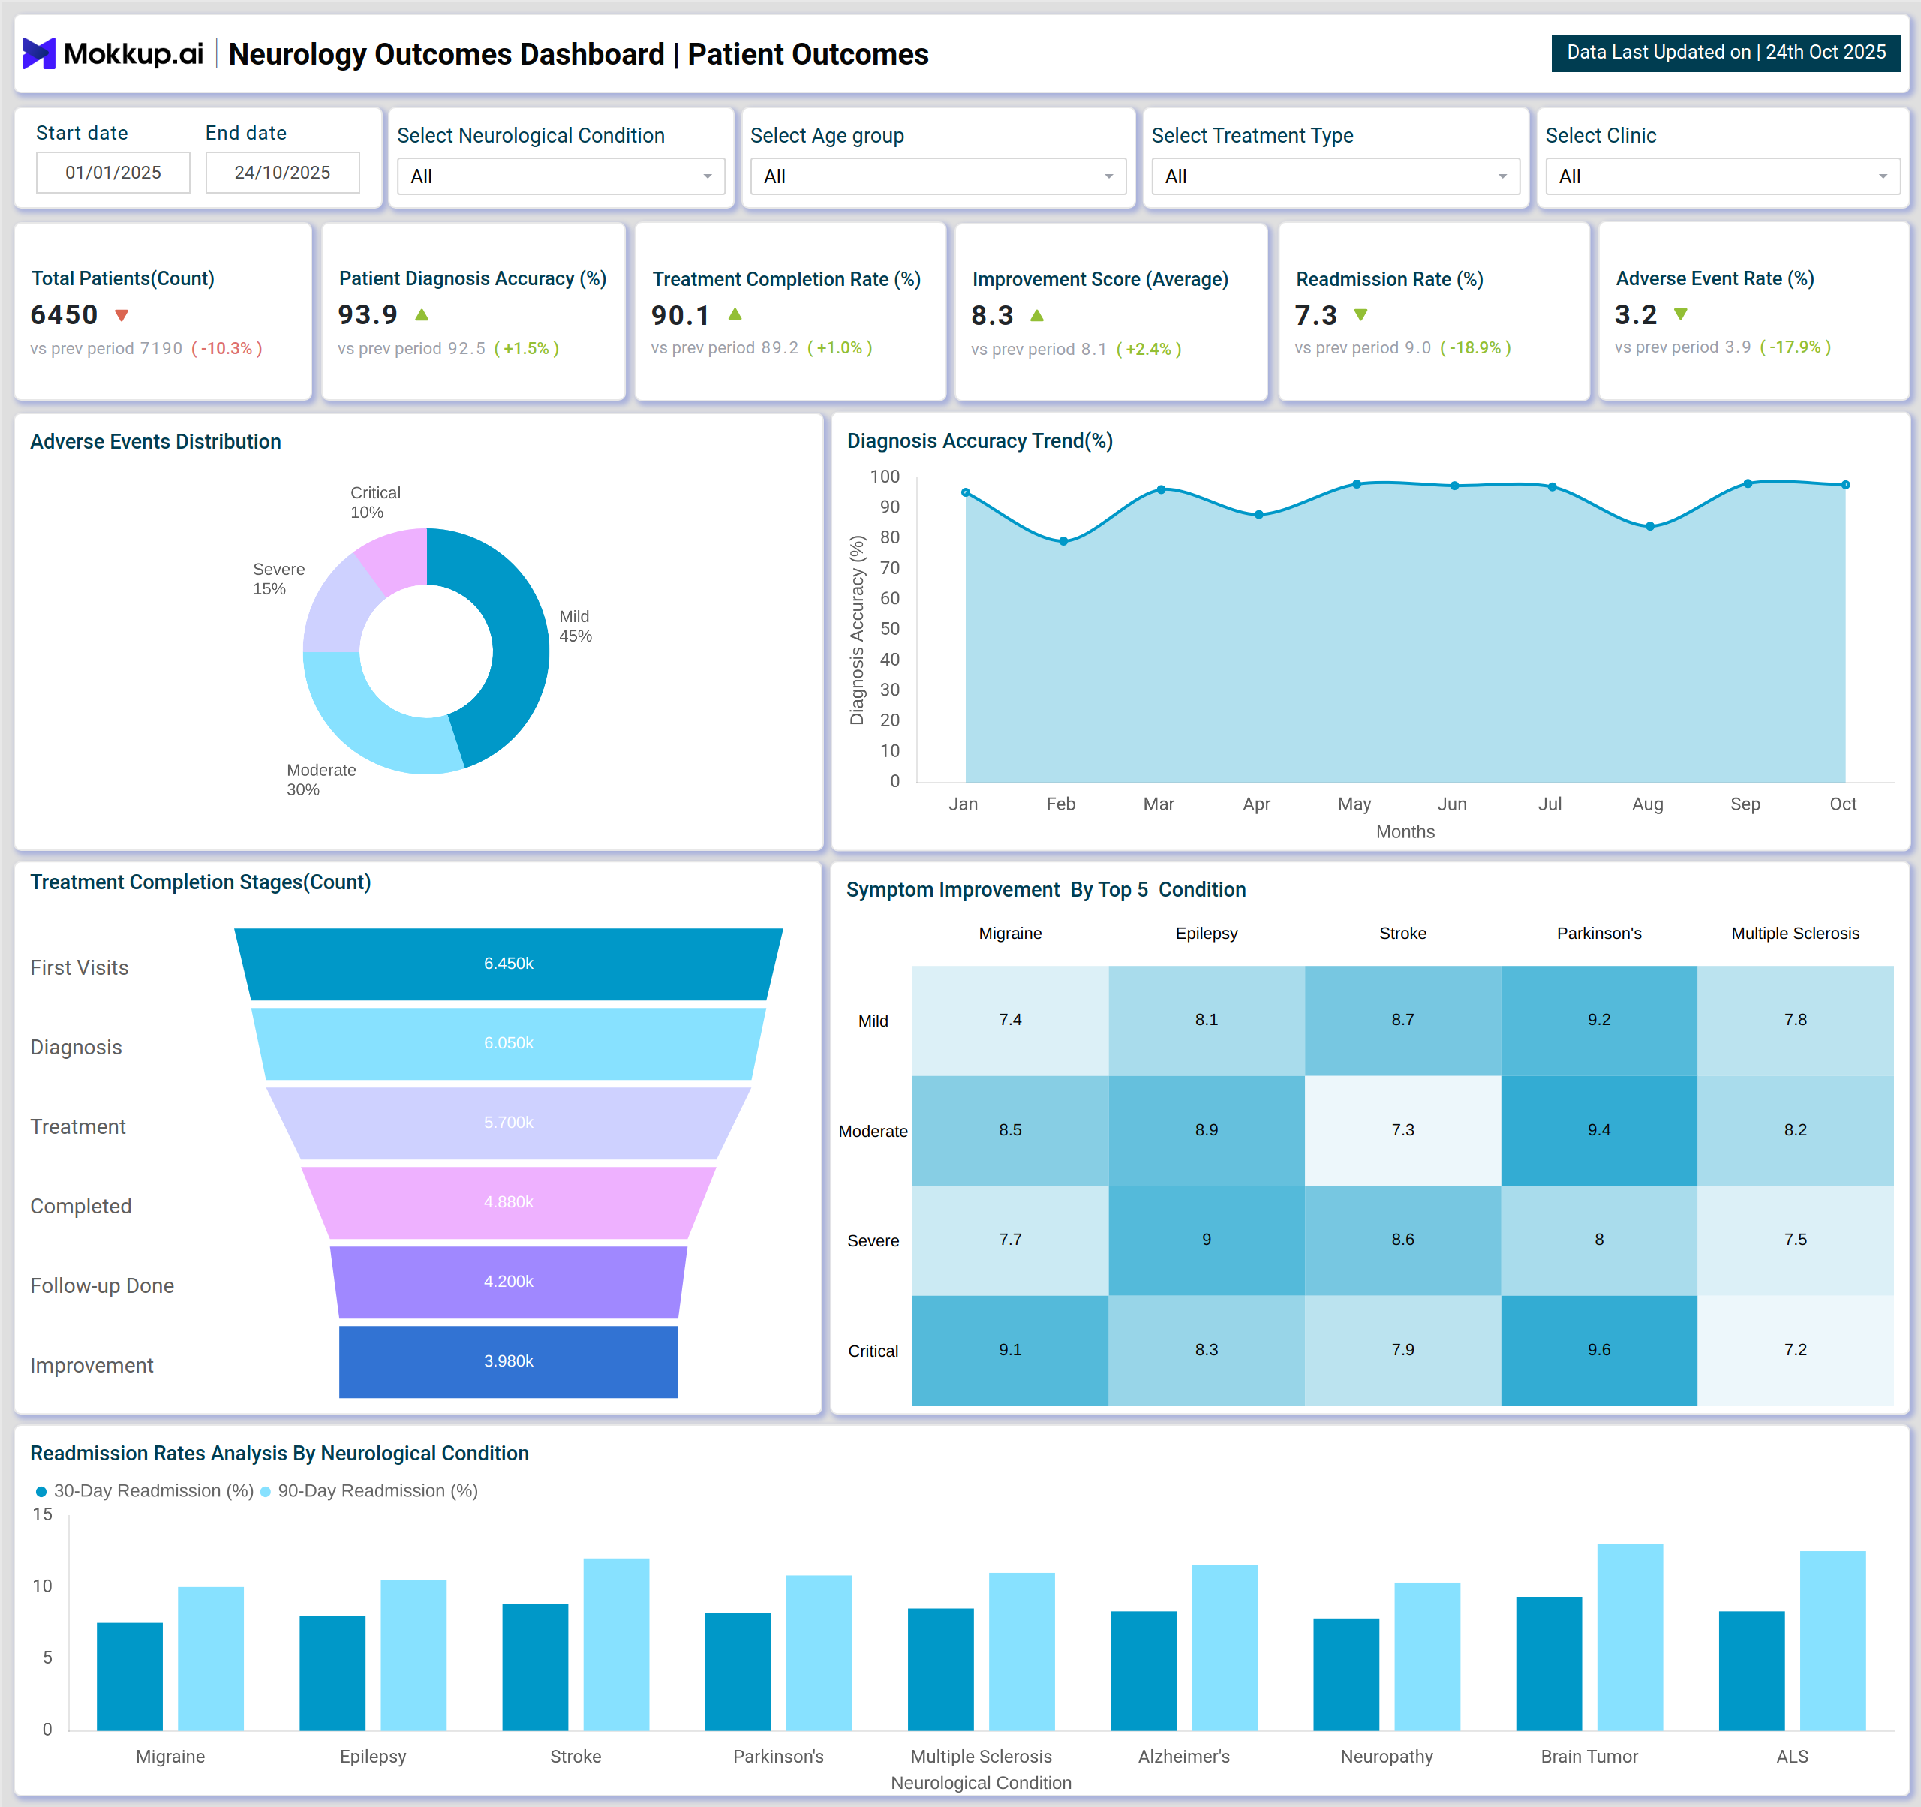Click heatmap cell Critical Parkinson's 9.6
Image resolution: width=1921 pixels, height=1807 pixels.
point(1598,1350)
